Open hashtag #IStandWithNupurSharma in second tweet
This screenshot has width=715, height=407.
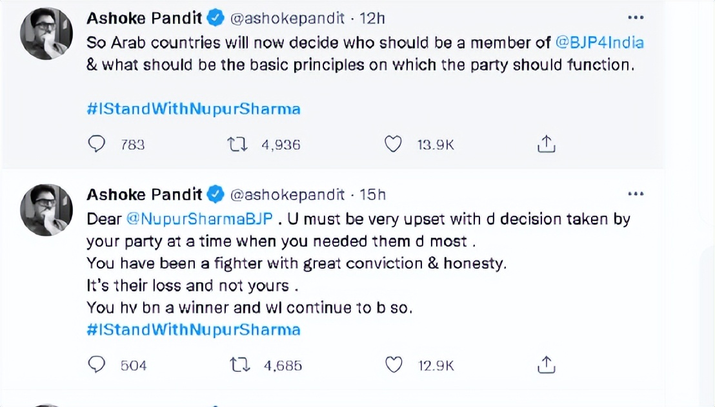[194, 329]
